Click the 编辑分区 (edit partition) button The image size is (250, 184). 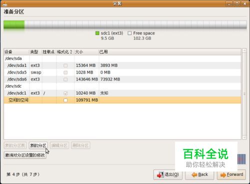(59, 146)
